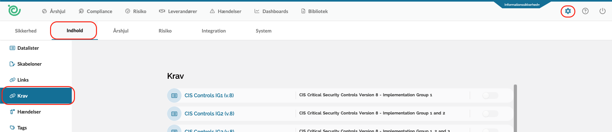Select Hændelser in the left sidebar
This screenshot has width=612, height=132.
(x=29, y=112)
